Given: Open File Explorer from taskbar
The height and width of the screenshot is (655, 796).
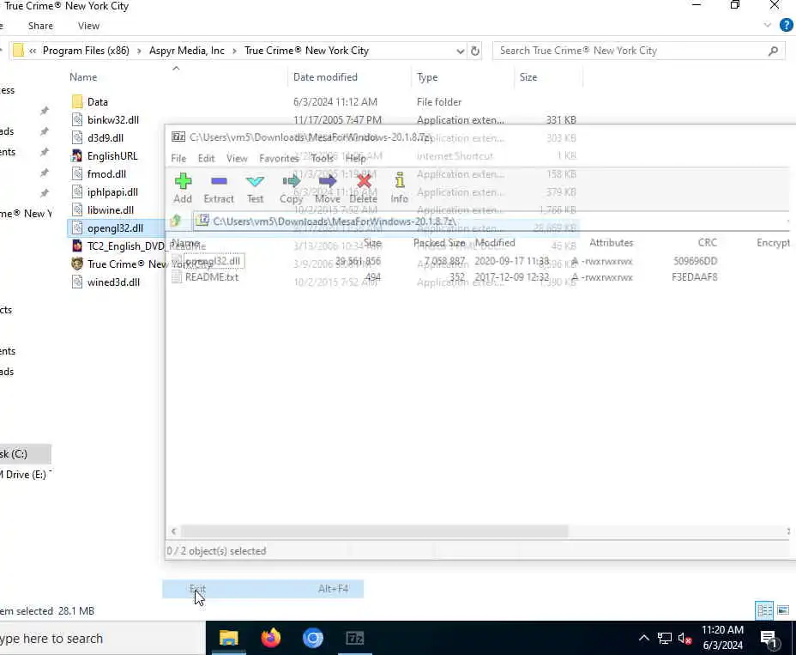Looking at the screenshot, I should tap(228, 638).
